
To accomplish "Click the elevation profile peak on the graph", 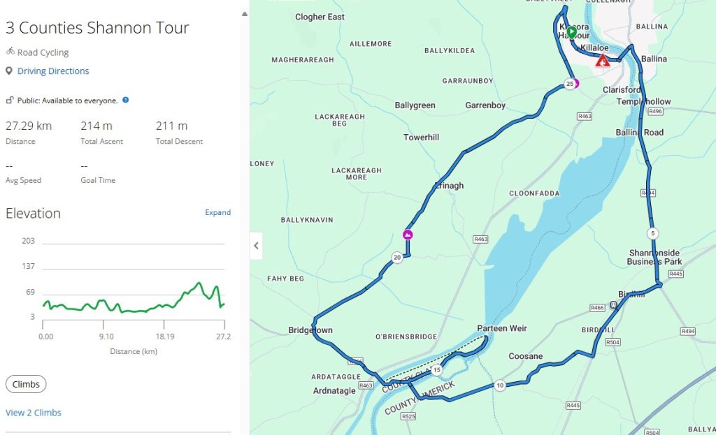I will [199, 283].
